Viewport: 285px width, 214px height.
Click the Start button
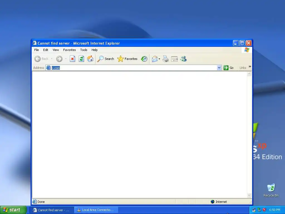coord(13,210)
